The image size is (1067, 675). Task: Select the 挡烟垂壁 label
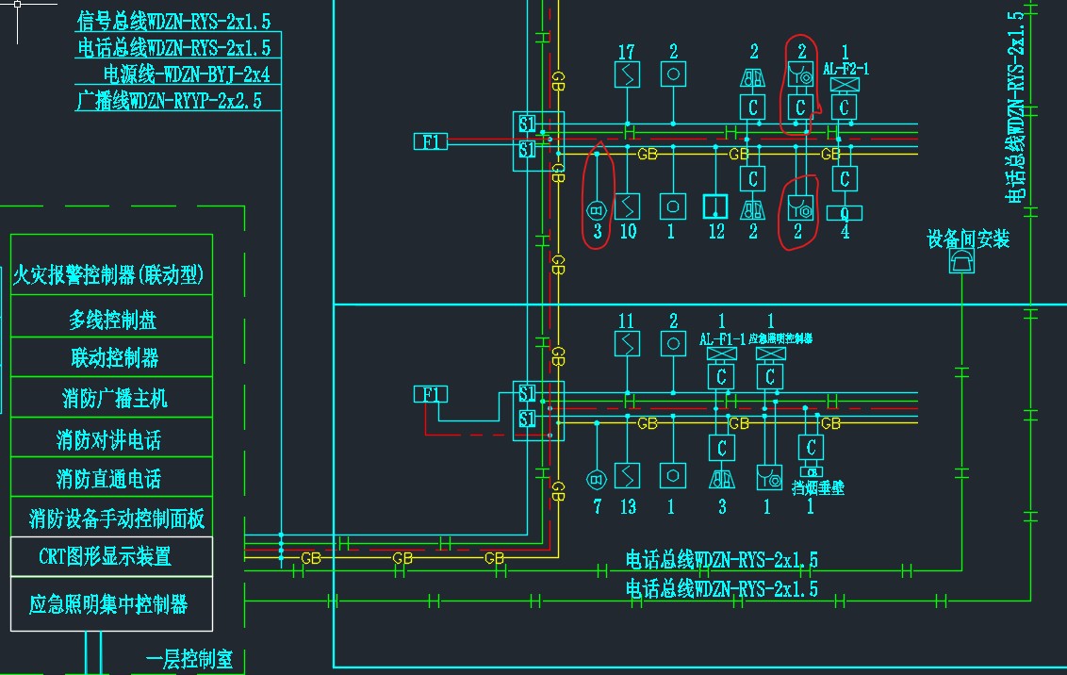tap(818, 487)
